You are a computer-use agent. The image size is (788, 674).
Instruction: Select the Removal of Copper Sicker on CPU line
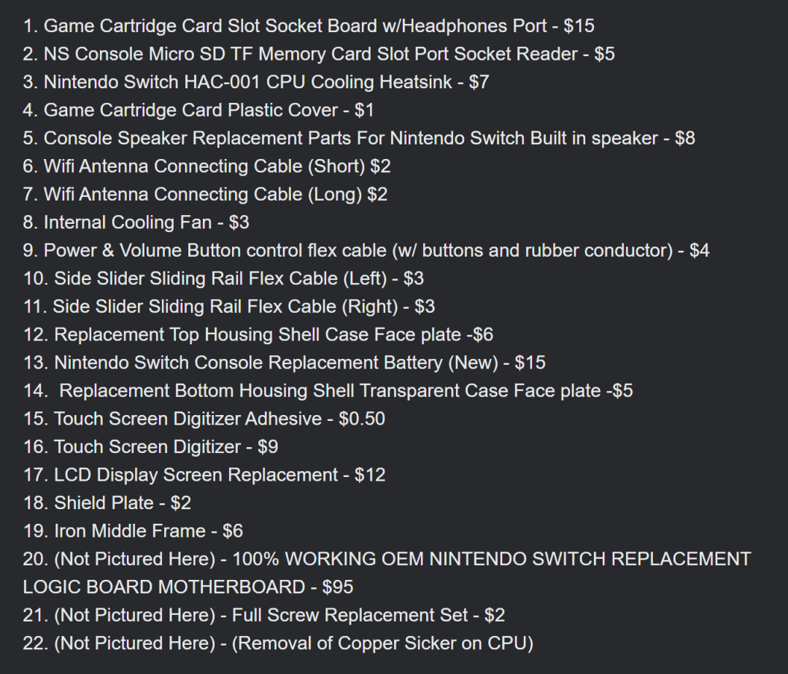pyautogui.click(x=278, y=644)
